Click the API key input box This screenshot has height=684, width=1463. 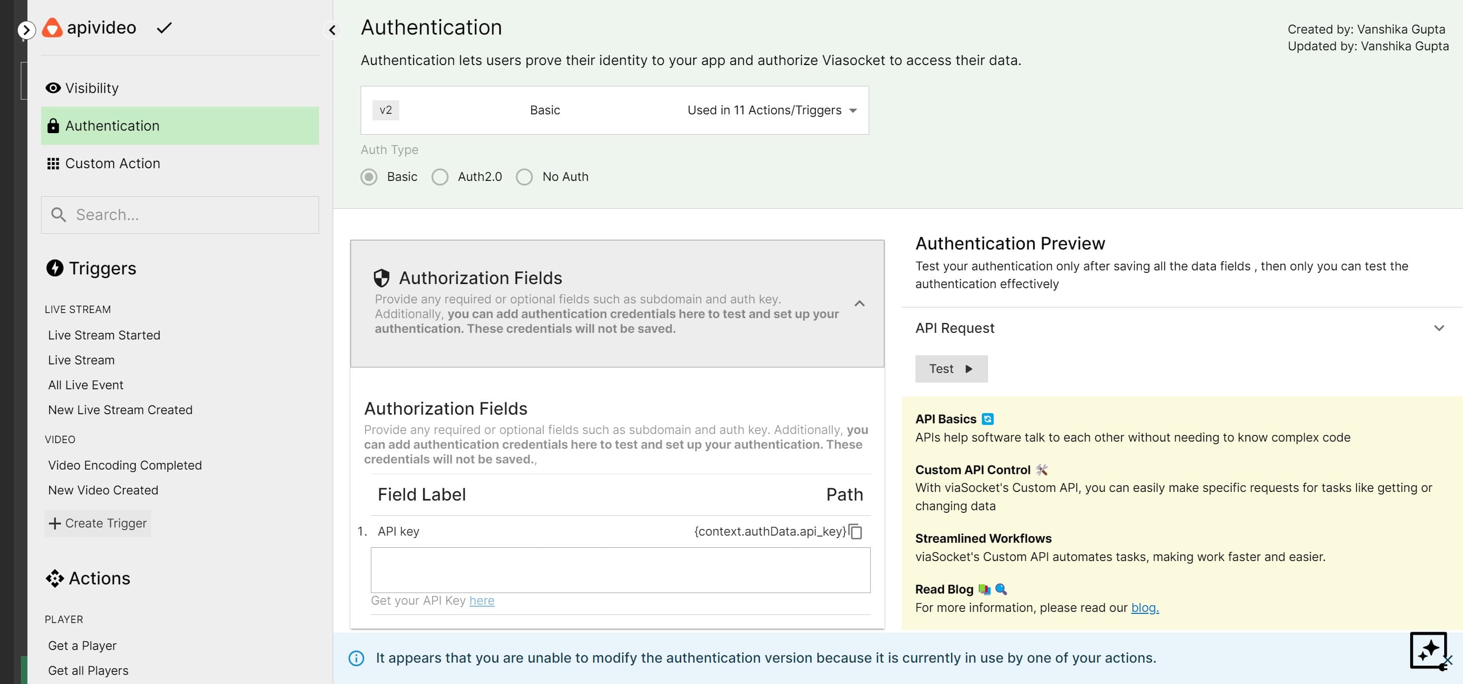620,570
